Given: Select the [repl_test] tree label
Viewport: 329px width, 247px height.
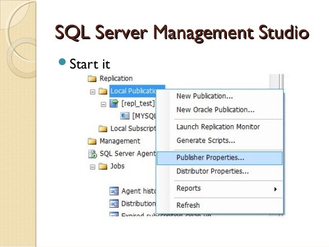Looking at the screenshot, I should 138,104.
